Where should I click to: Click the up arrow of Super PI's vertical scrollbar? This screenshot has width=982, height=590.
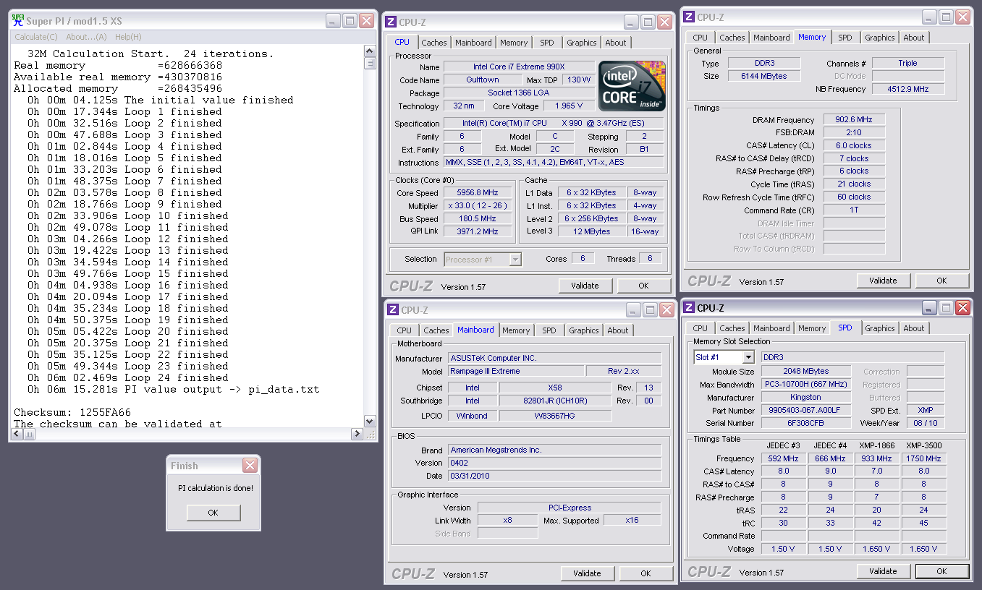[370, 51]
